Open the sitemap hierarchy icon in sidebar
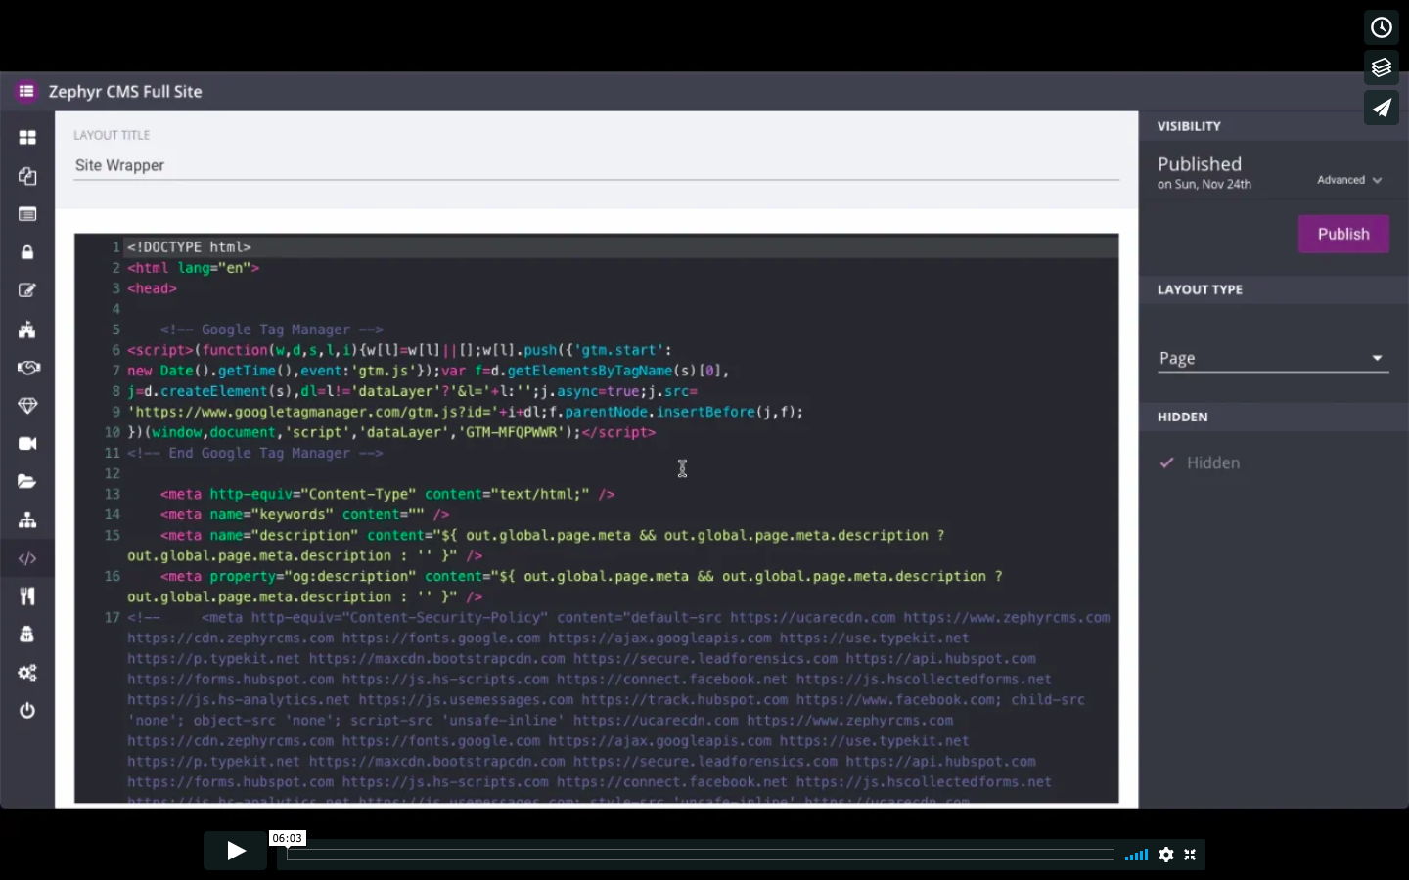Image resolution: width=1409 pixels, height=880 pixels. (x=27, y=520)
